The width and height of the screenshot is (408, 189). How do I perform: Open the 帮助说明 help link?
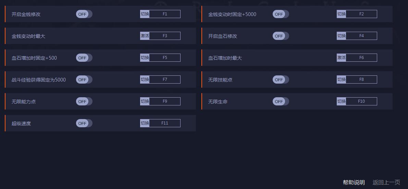coord(354,183)
